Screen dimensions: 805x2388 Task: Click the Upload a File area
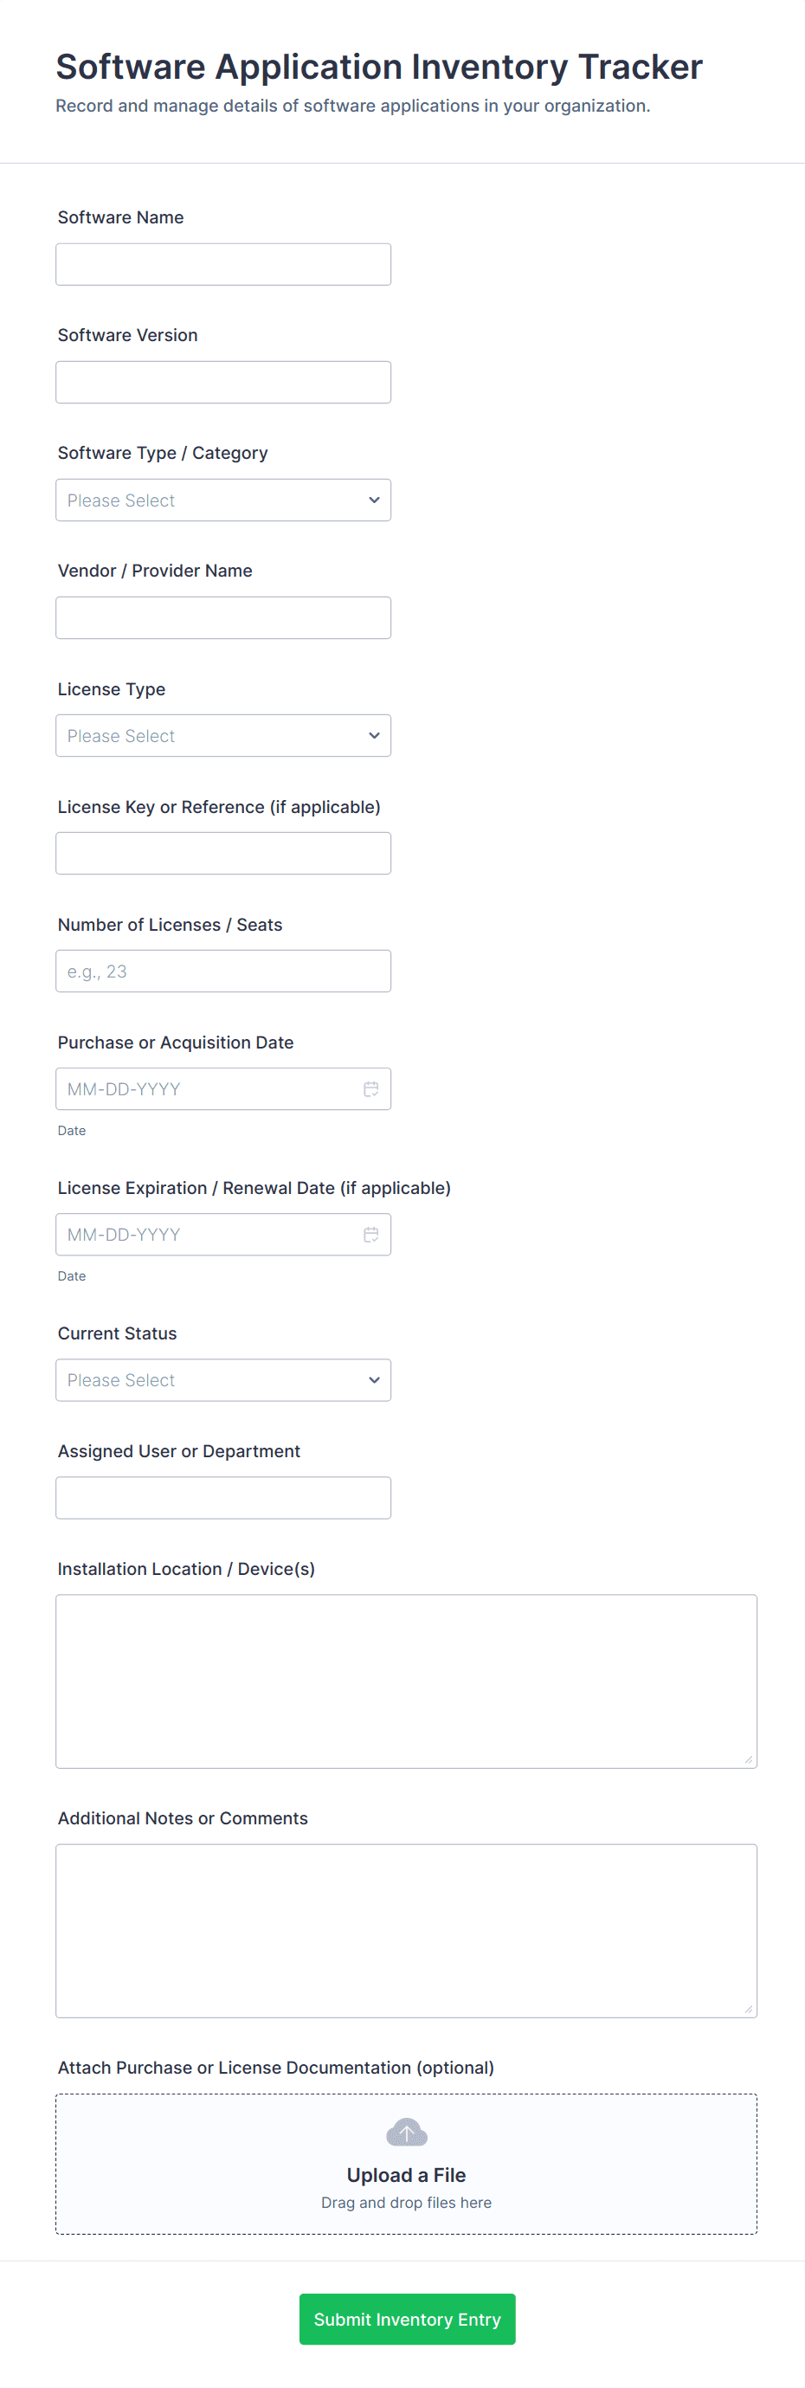pos(406,2175)
